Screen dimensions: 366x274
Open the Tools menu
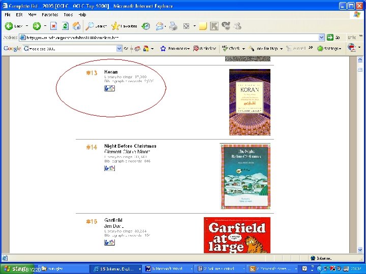pos(68,15)
